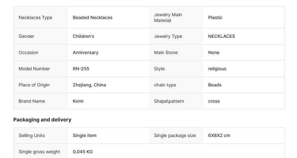Click the Anniversary occasion value
This screenshot has width=297, height=158.
point(86,52)
